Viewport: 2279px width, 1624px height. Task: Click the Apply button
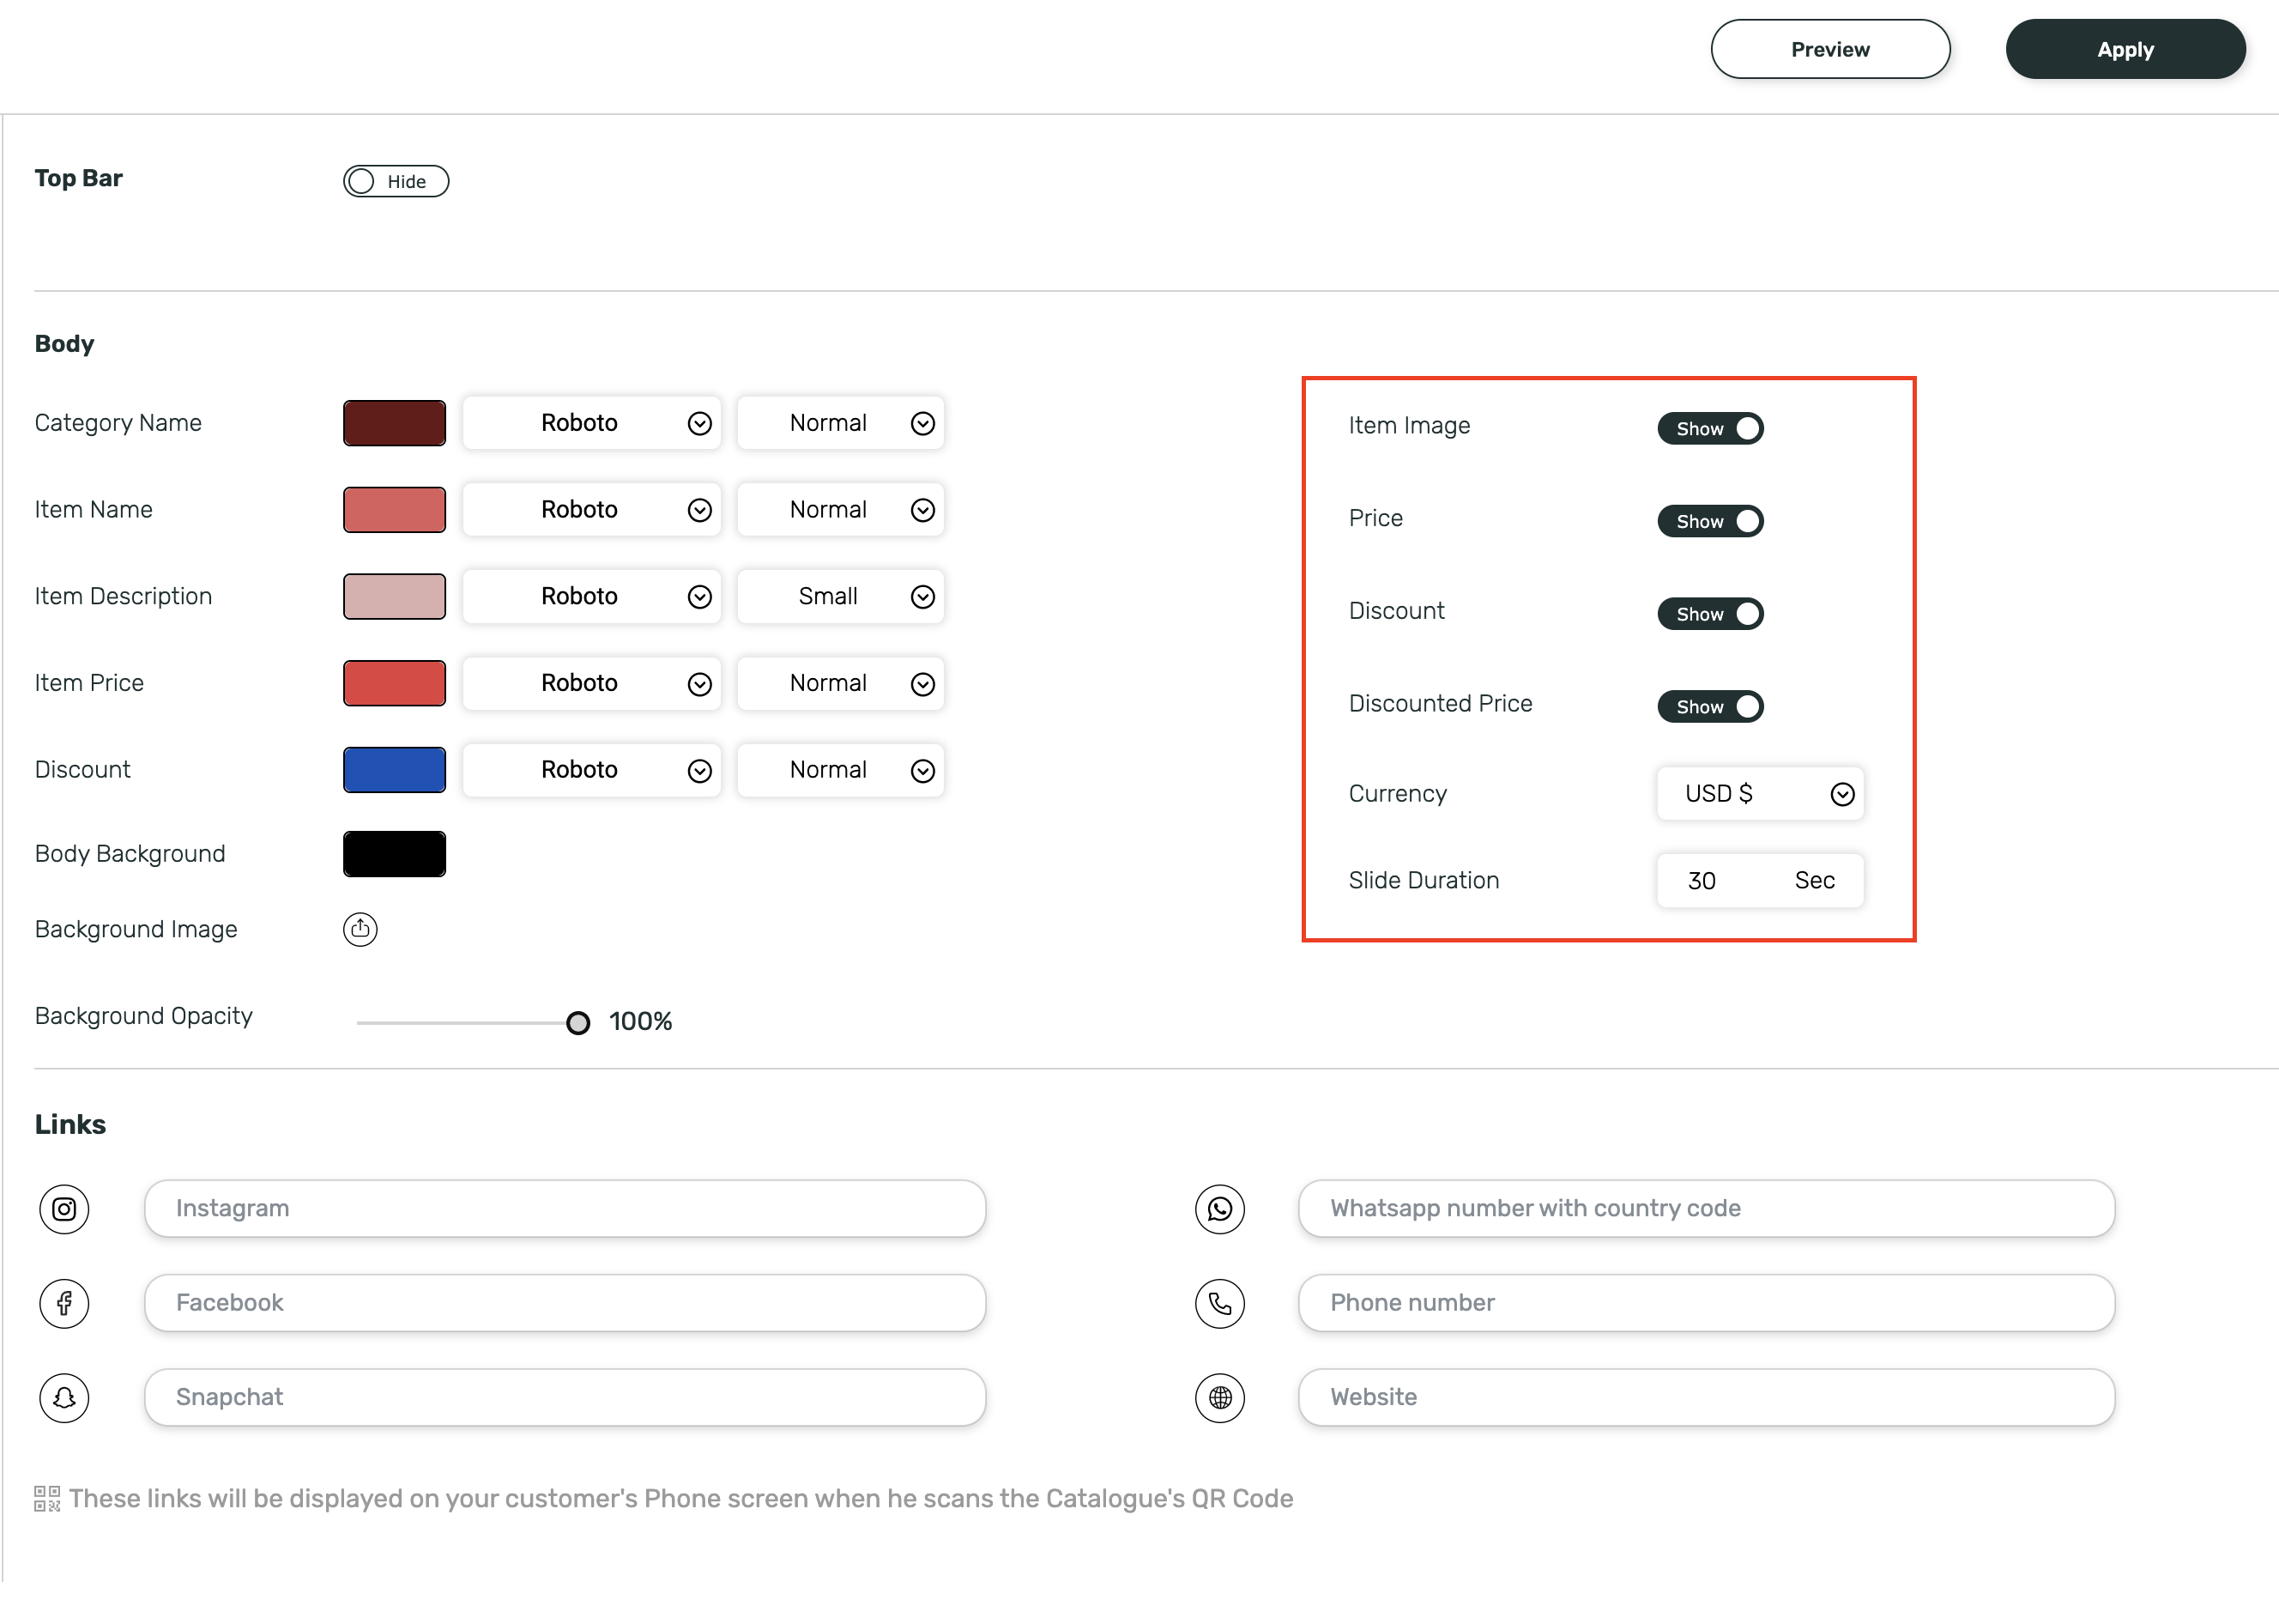coord(2125,49)
